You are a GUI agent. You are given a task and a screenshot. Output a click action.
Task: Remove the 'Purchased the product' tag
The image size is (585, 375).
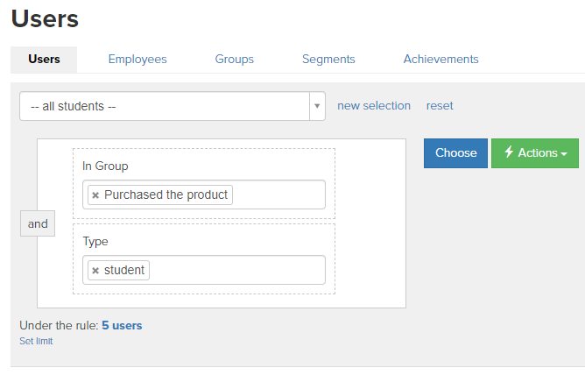coord(95,195)
